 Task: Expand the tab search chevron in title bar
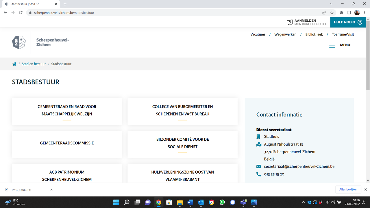pyautogui.click(x=331, y=4)
